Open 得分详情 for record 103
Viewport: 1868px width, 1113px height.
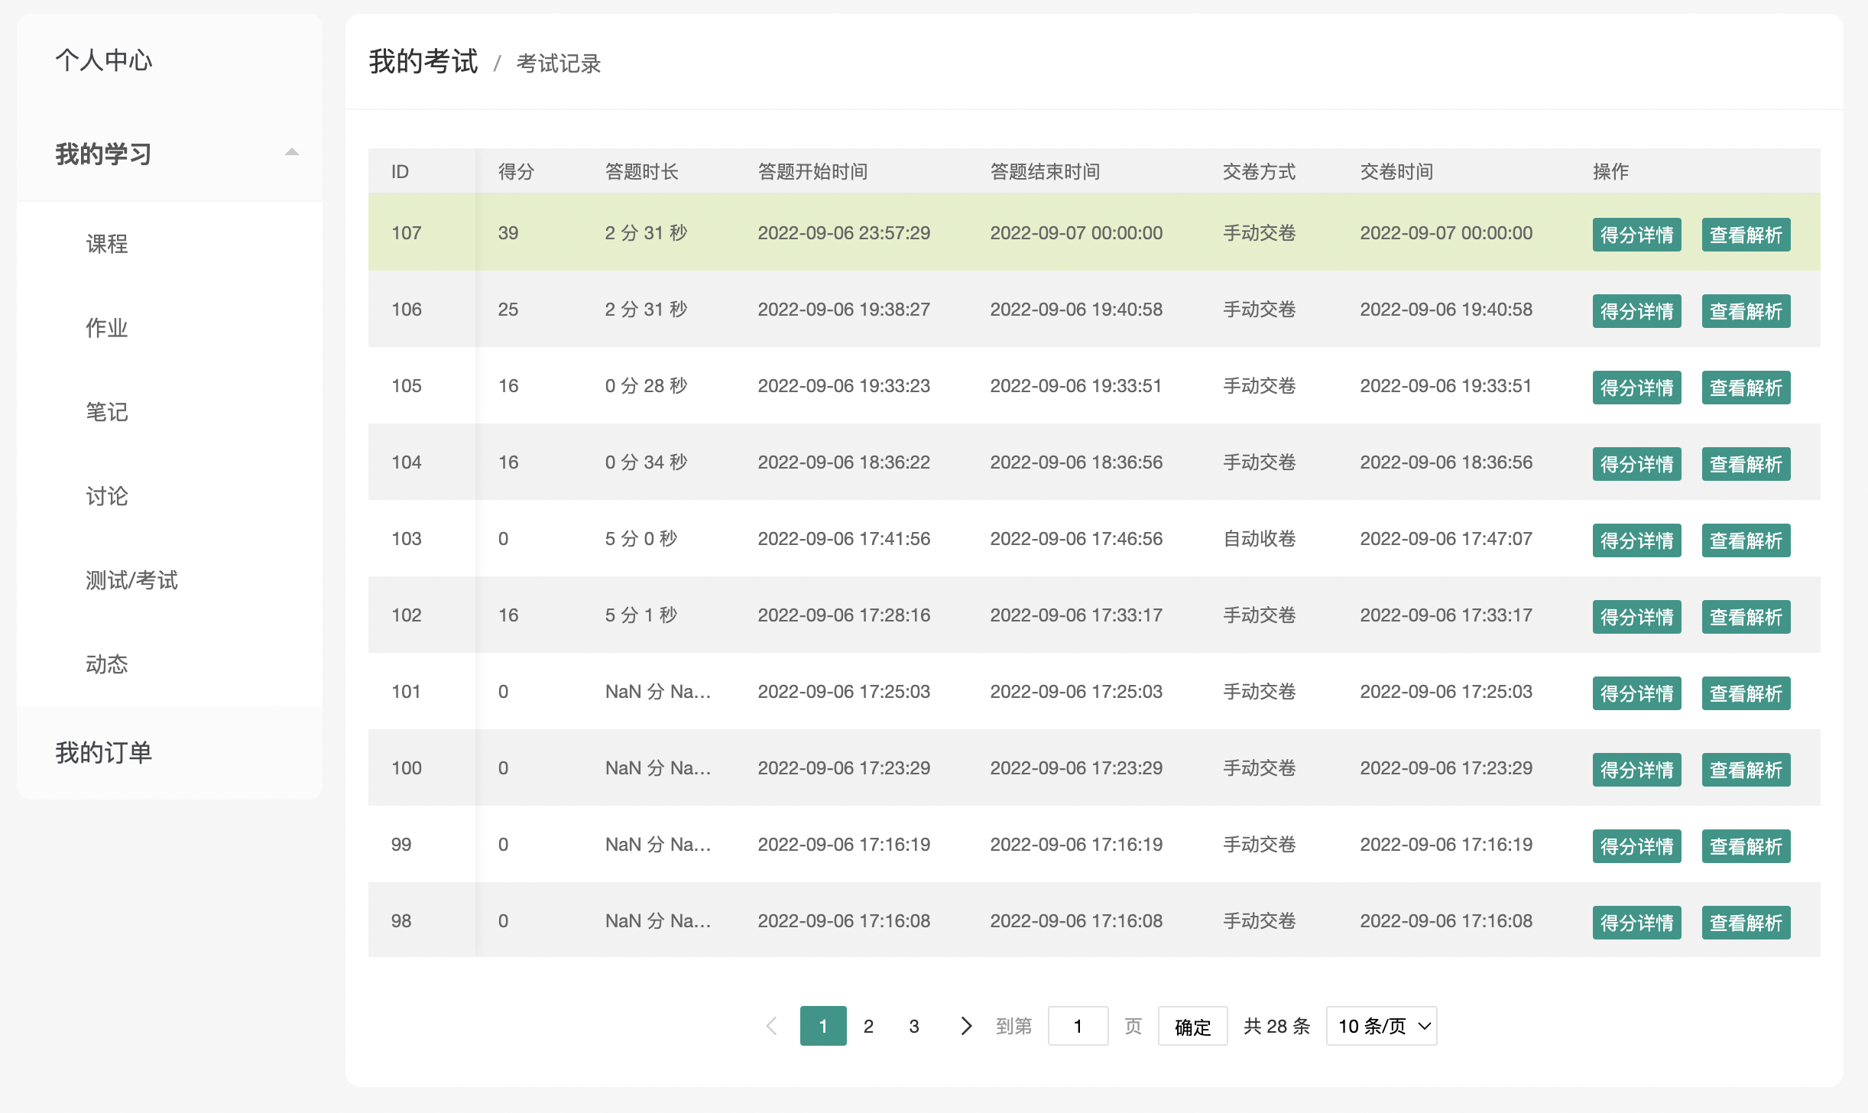(x=1636, y=540)
